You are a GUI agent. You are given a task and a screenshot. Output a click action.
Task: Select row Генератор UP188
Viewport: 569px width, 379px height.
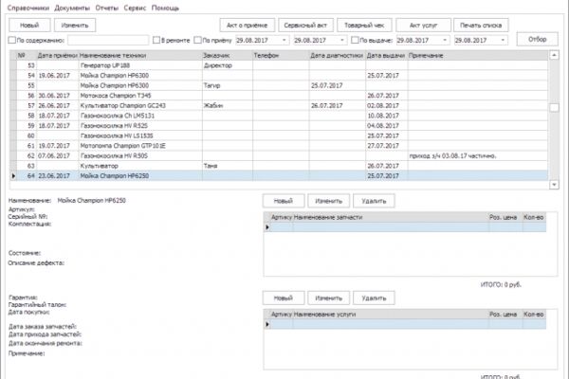(279, 65)
